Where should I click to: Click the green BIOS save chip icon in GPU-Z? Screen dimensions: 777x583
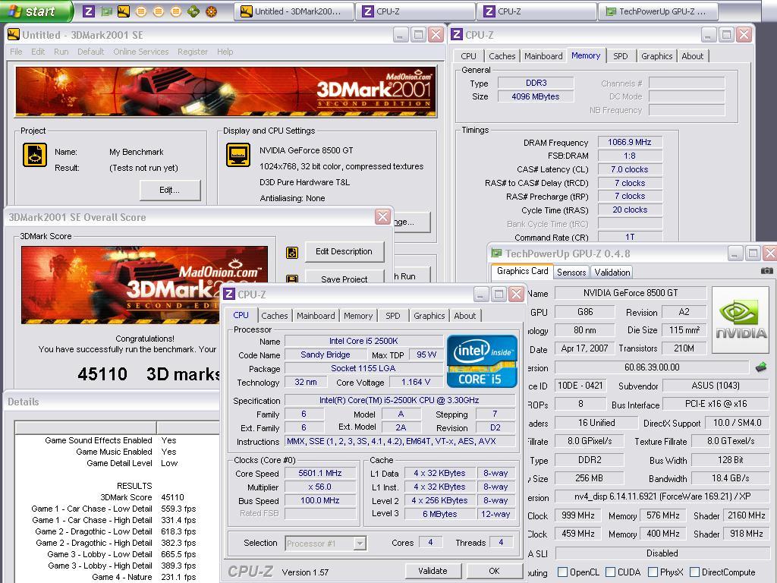[x=761, y=367]
